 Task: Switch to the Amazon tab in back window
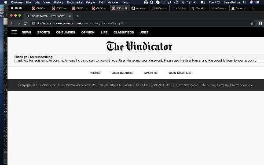[139, 8]
